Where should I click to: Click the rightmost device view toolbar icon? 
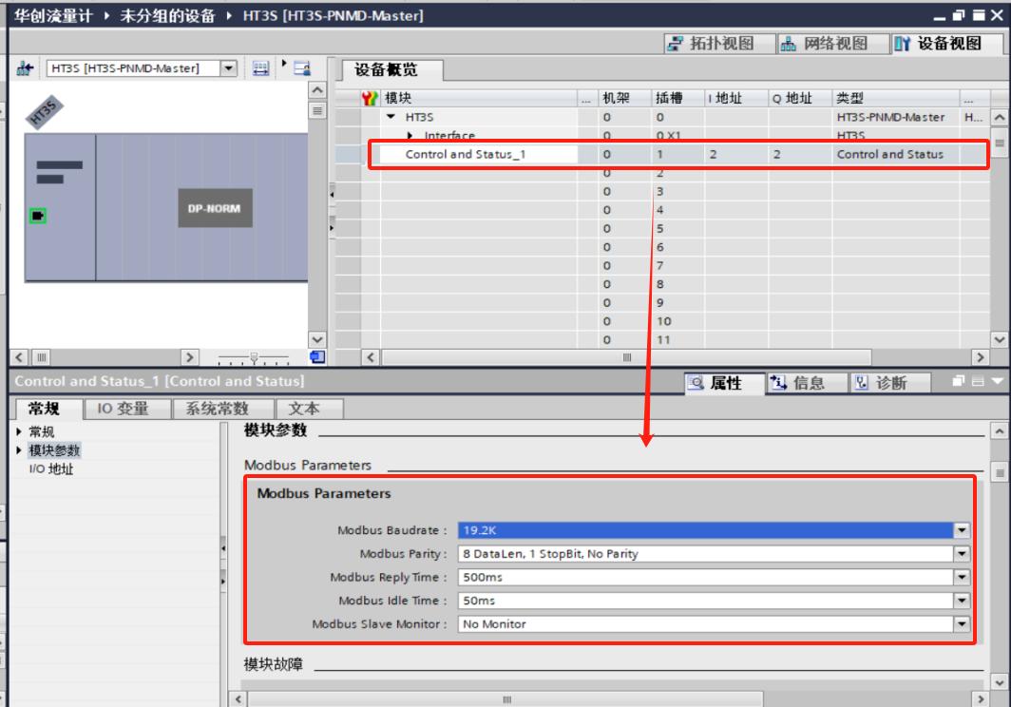click(302, 68)
